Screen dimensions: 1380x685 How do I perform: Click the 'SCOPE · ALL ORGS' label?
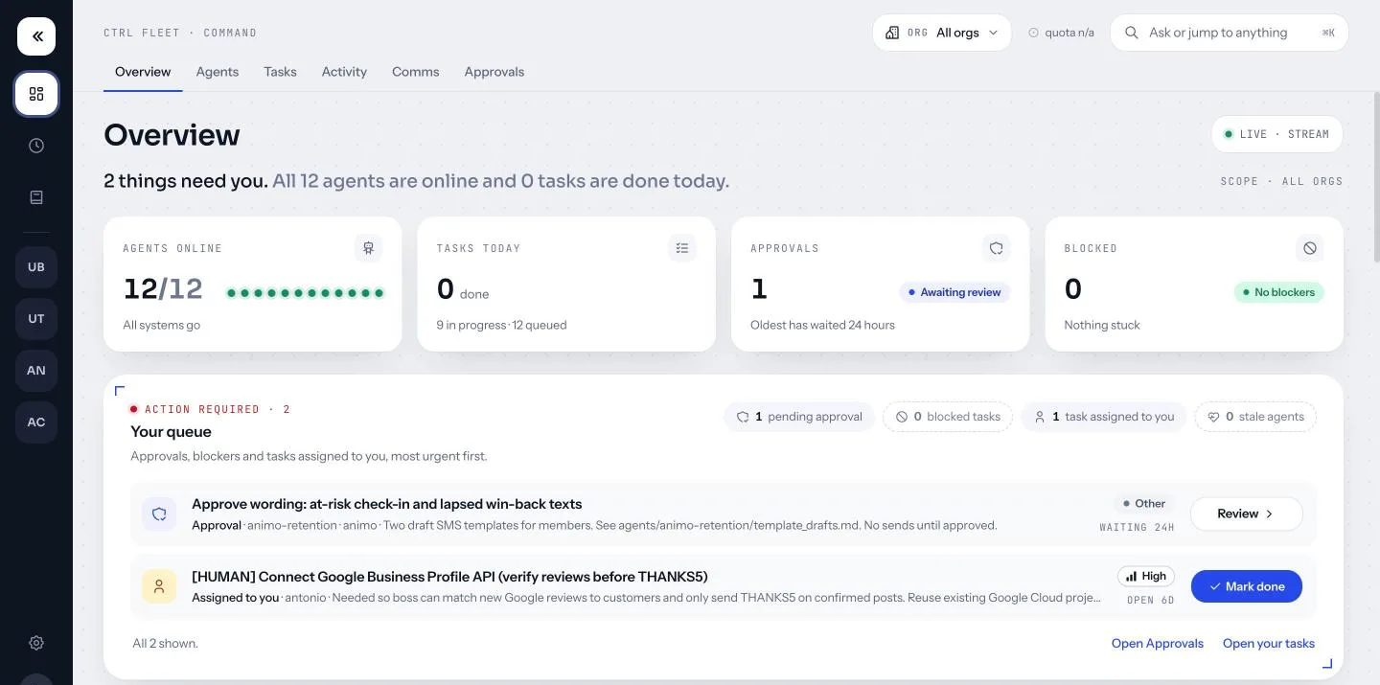pyautogui.click(x=1281, y=181)
